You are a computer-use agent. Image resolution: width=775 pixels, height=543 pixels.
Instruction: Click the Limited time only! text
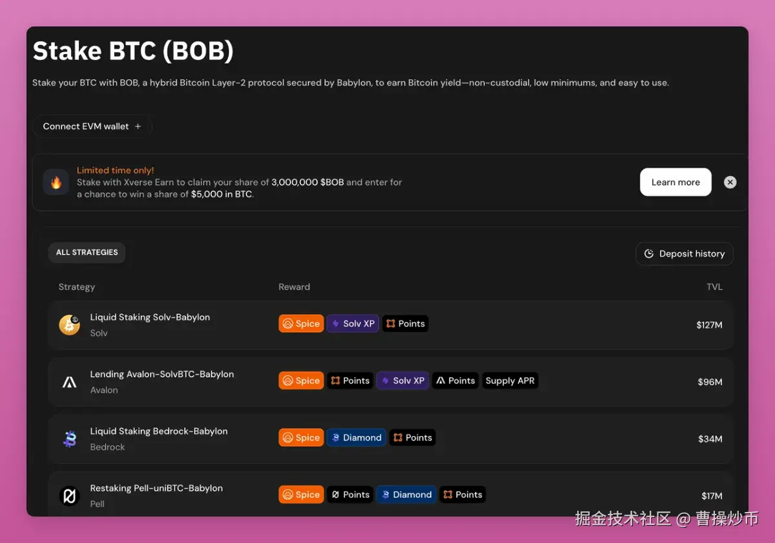(116, 170)
